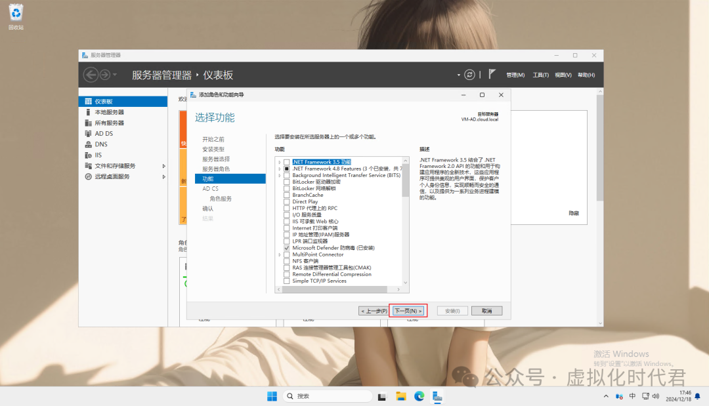Screen dimensions: 709x406
Task: Open the notification bell in system tray
Action: point(697,396)
